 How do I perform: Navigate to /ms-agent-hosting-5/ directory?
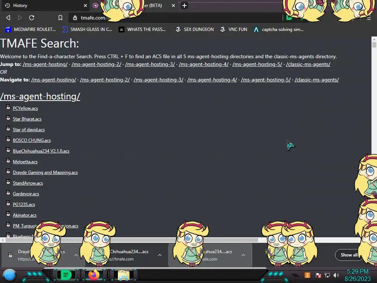click(x=266, y=80)
